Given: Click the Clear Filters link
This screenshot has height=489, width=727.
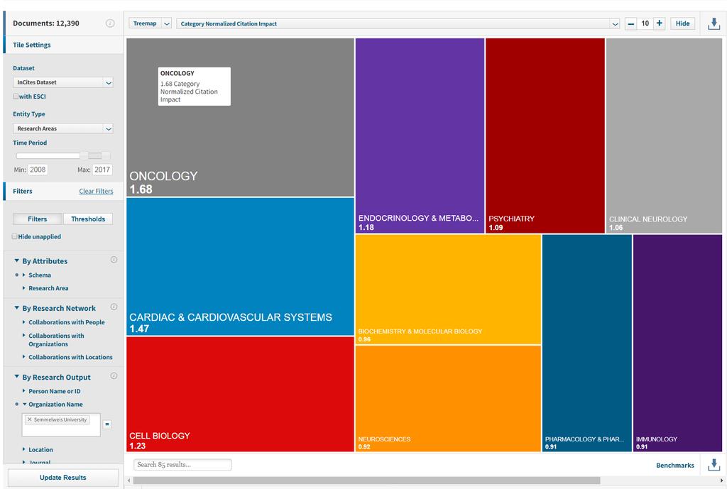Looking at the screenshot, I should click(96, 191).
